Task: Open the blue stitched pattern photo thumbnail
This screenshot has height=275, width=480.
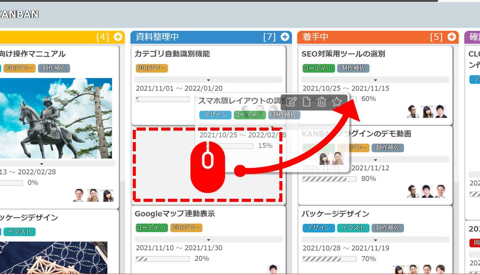Action: [54, 258]
